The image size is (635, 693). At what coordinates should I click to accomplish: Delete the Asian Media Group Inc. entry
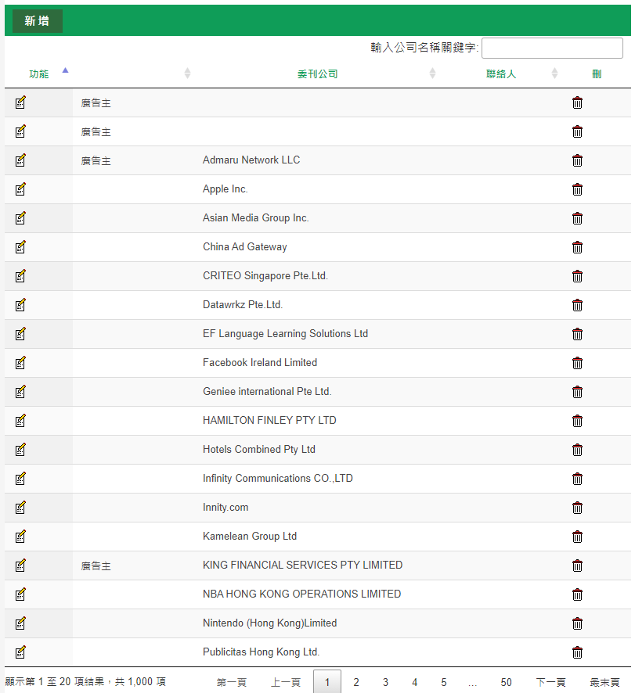click(x=577, y=218)
